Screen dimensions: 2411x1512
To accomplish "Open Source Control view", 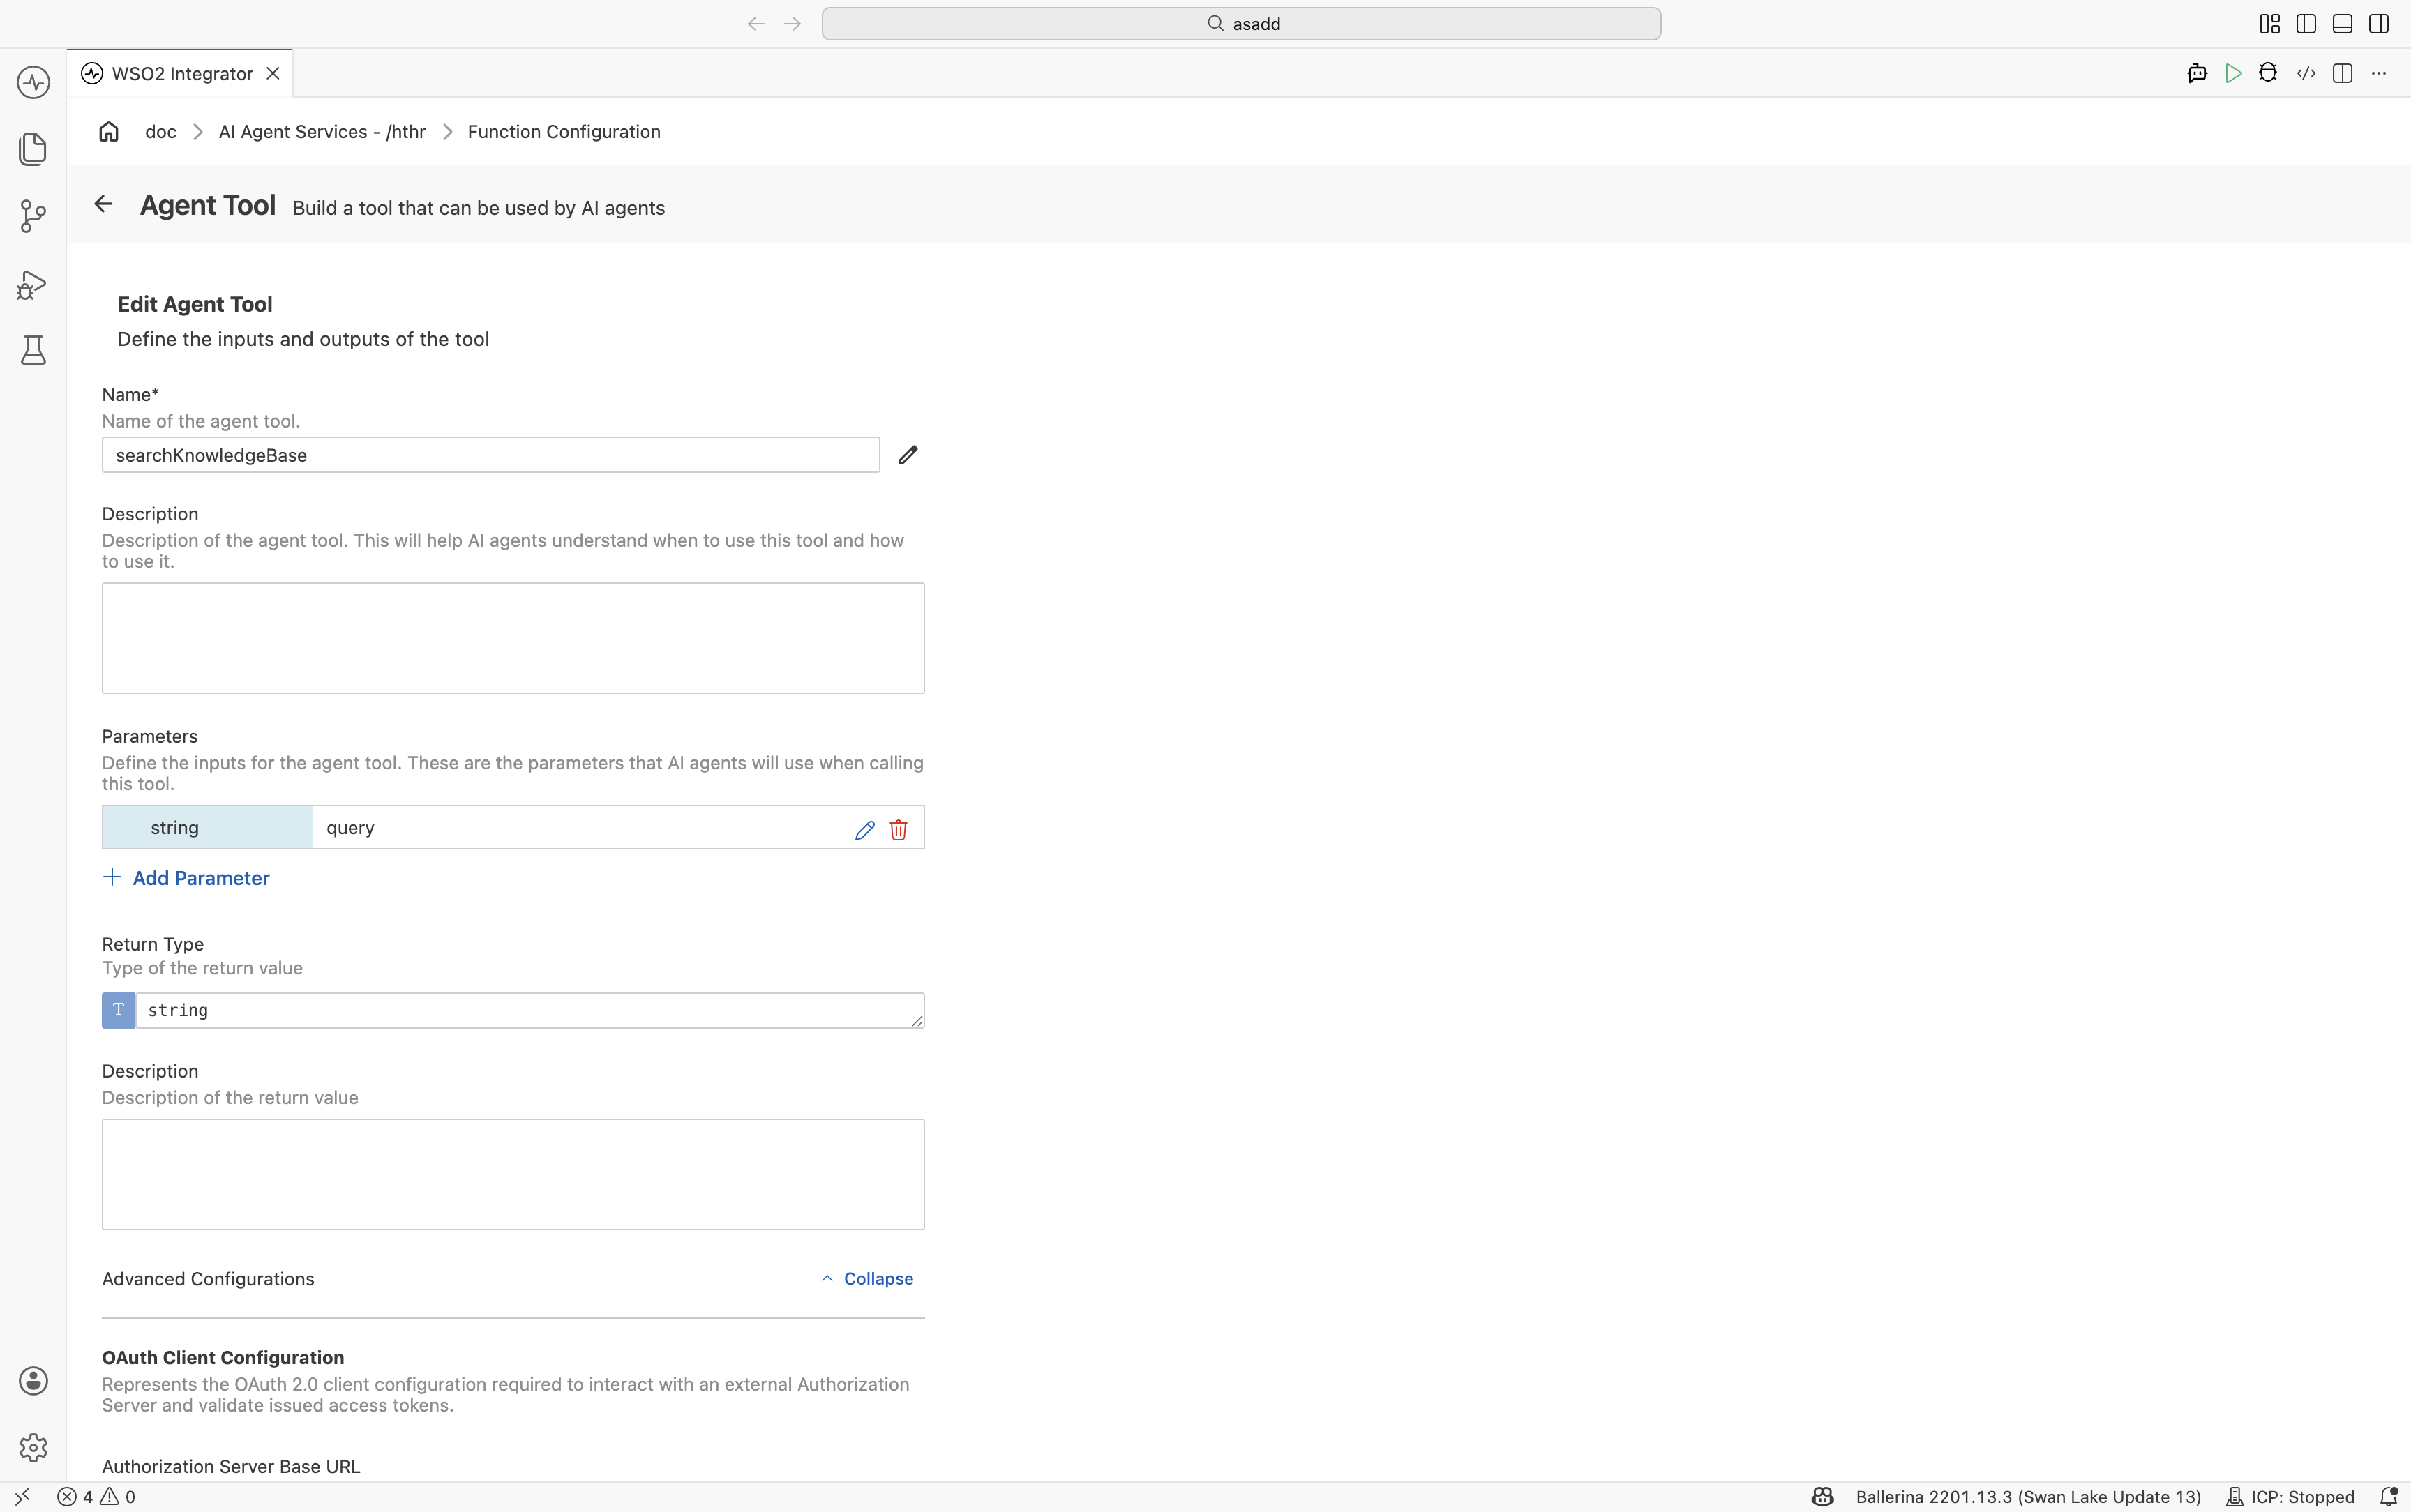I will click(33, 216).
